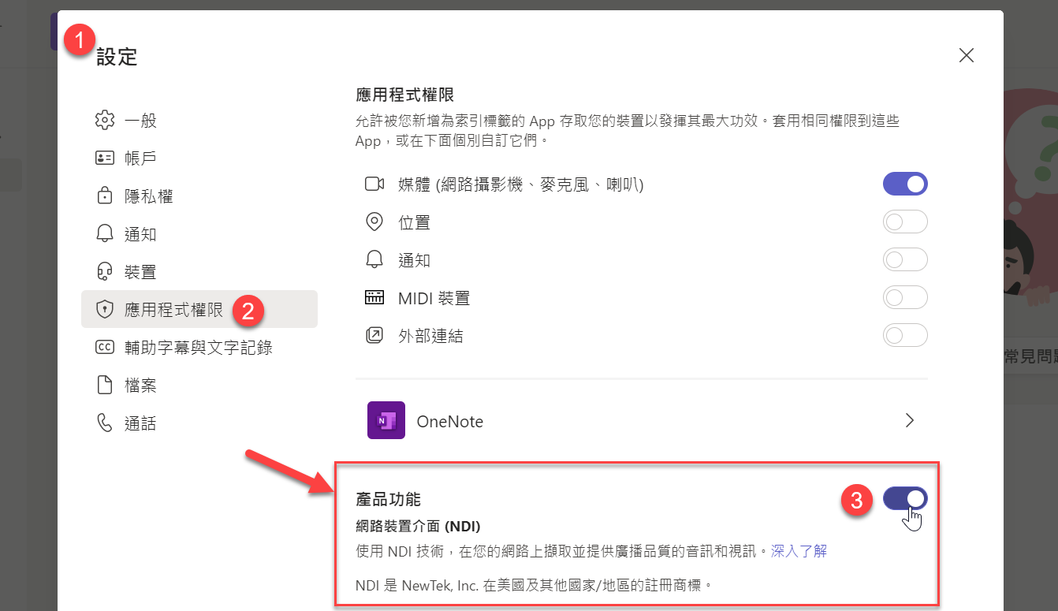Click the 外部連結 label
Viewport: 1058px width, 611px height.
(430, 336)
